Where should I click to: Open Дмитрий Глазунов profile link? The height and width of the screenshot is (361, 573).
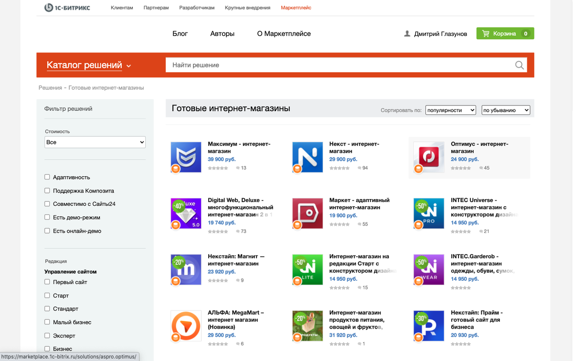click(x=441, y=34)
